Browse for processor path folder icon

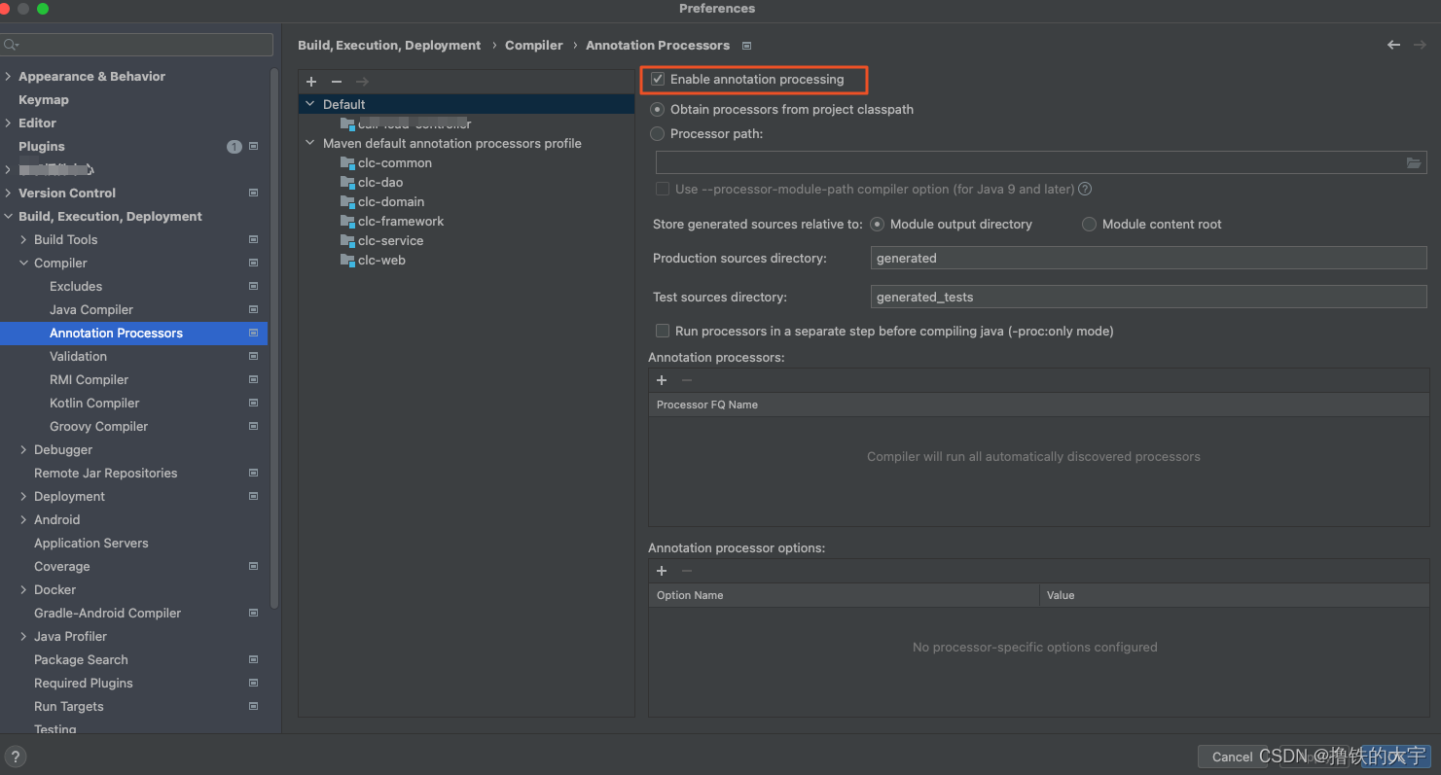point(1414,162)
